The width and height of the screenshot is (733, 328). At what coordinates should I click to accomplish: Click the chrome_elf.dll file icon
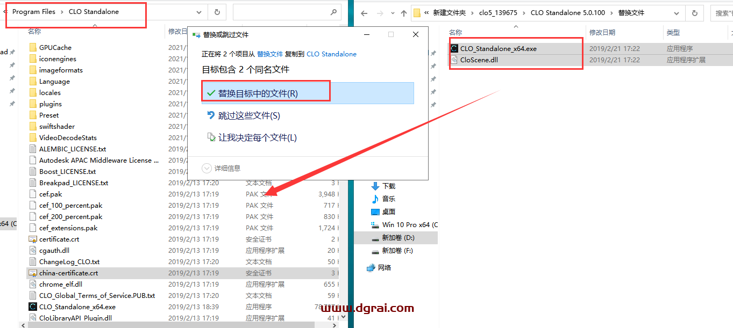(x=33, y=284)
